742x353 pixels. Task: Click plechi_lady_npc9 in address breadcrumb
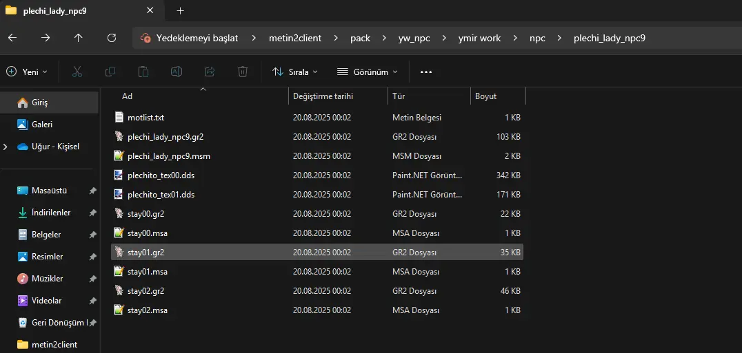click(609, 39)
